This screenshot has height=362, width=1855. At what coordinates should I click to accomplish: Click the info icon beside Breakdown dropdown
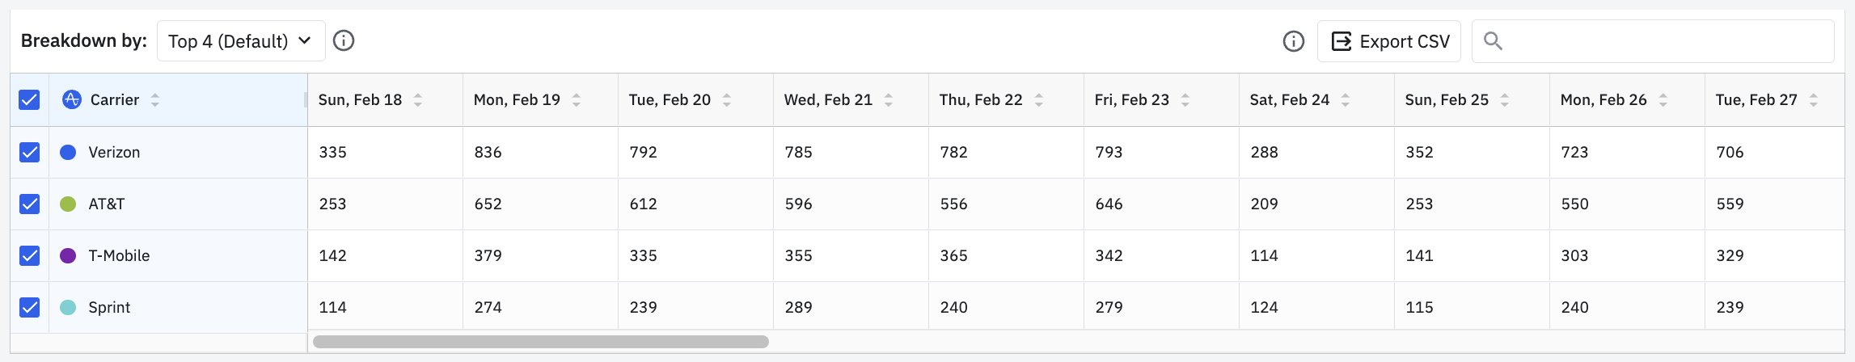click(x=344, y=40)
